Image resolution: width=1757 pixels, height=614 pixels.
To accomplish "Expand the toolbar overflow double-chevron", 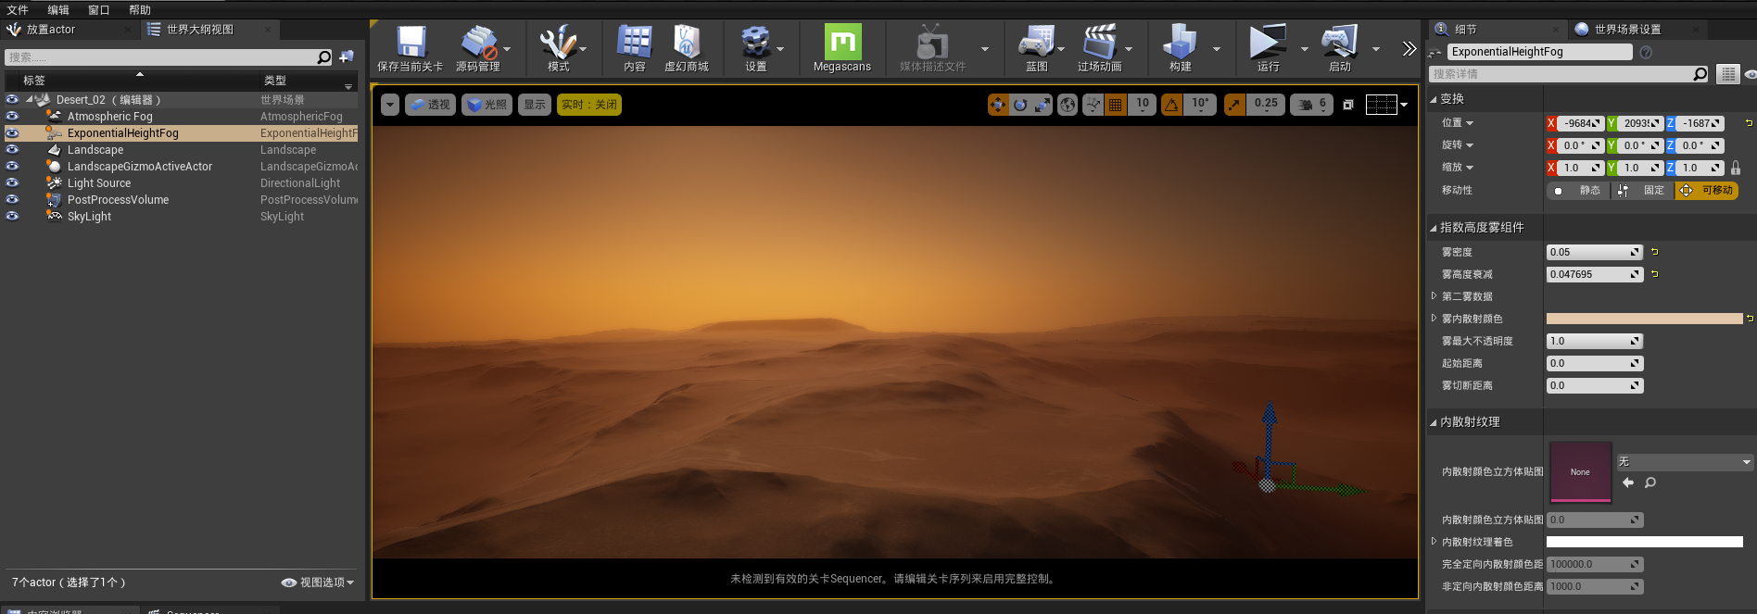I will tap(1409, 48).
